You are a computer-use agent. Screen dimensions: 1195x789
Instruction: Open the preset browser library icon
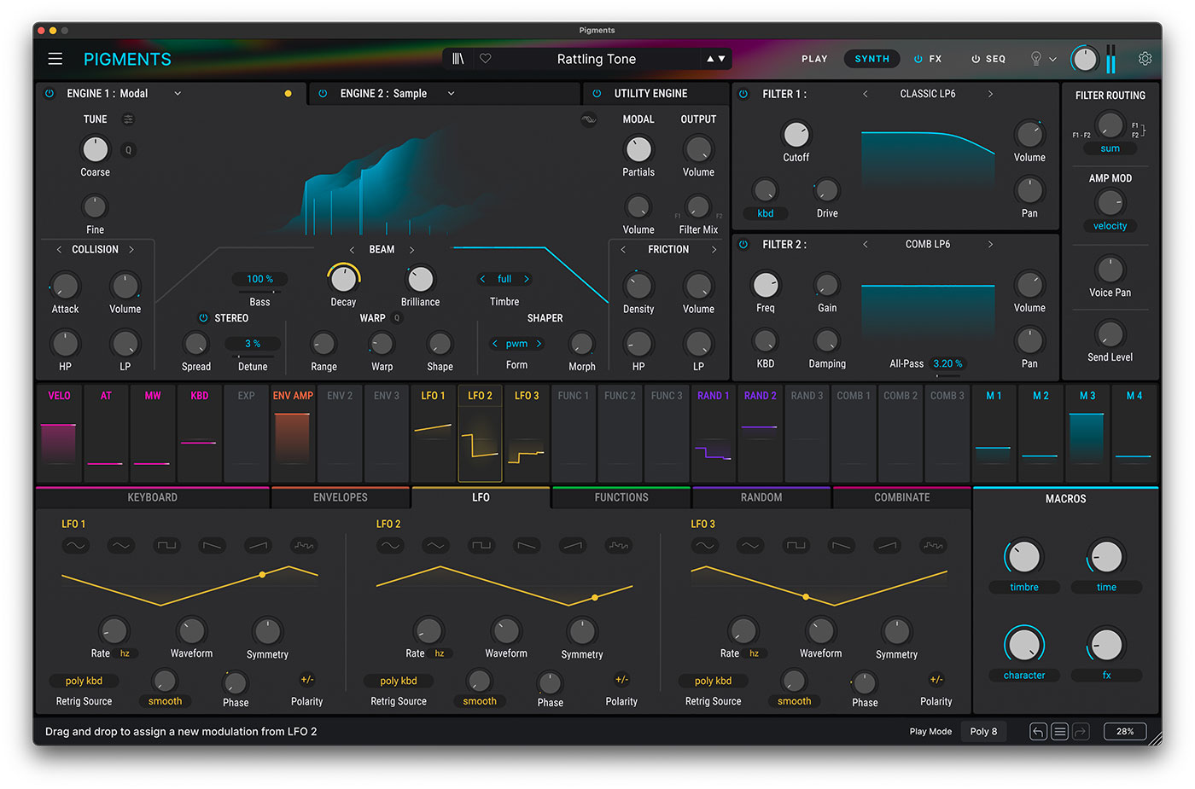[x=458, y=59]
